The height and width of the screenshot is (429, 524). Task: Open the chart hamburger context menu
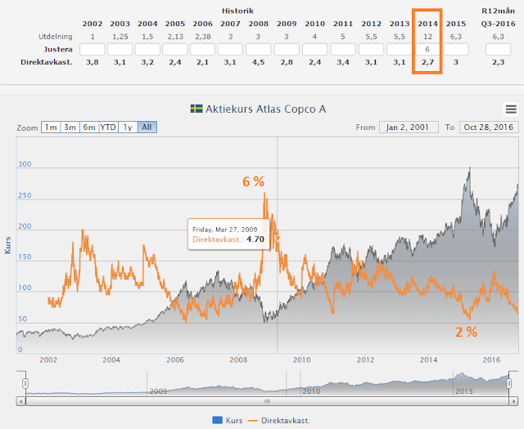pos(511,109)
